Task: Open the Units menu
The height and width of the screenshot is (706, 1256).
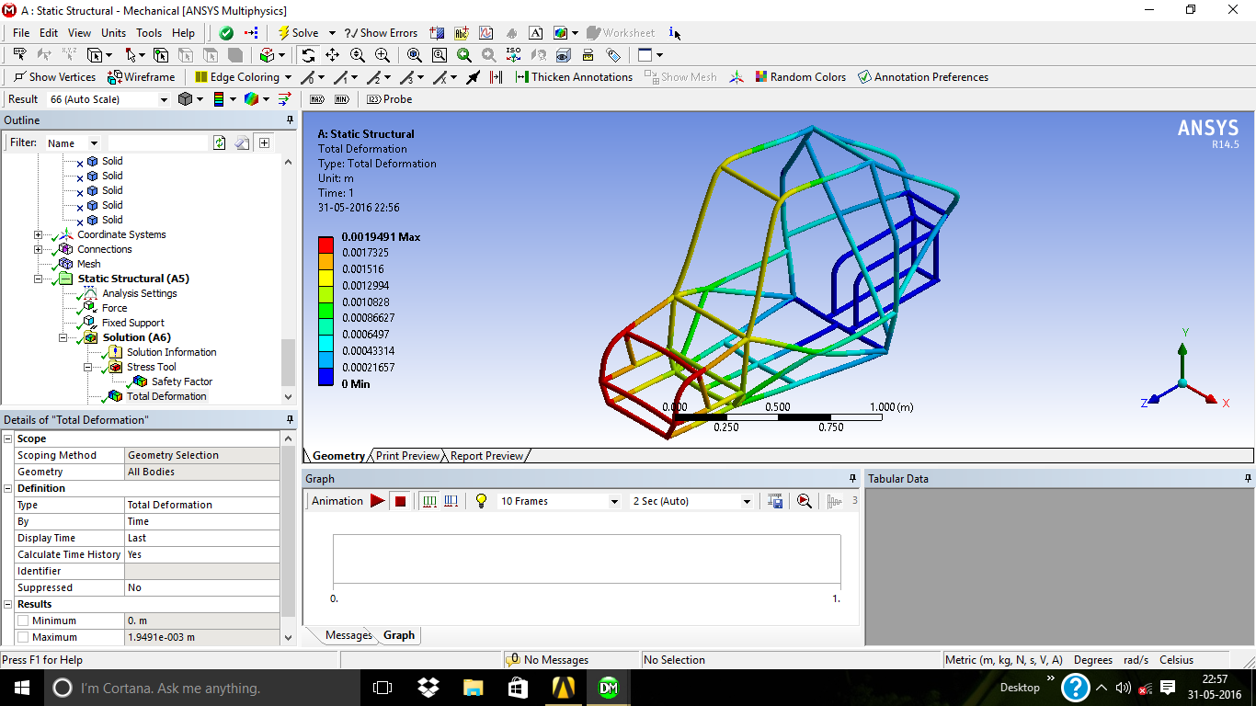Action: coord(114,33)
